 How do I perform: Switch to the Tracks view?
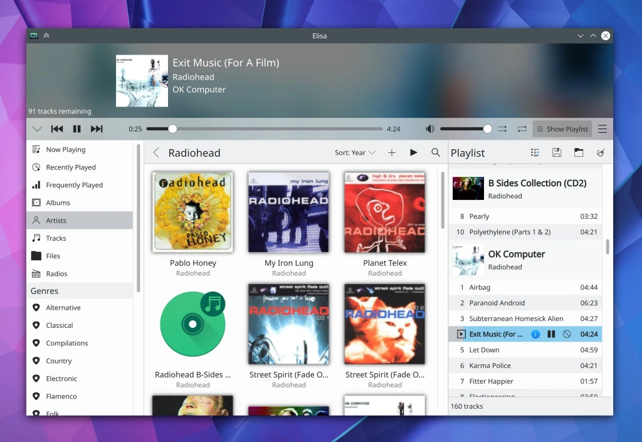coord(80,238)
